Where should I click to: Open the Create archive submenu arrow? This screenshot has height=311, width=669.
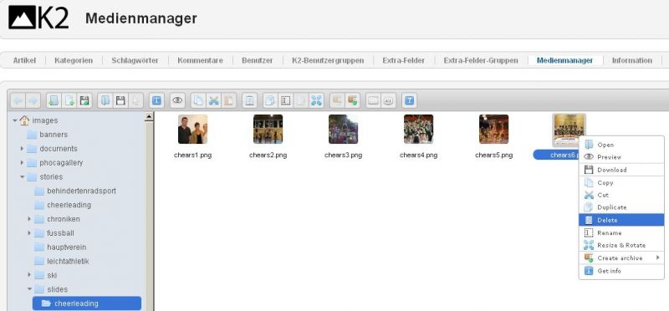pos(657,257)
